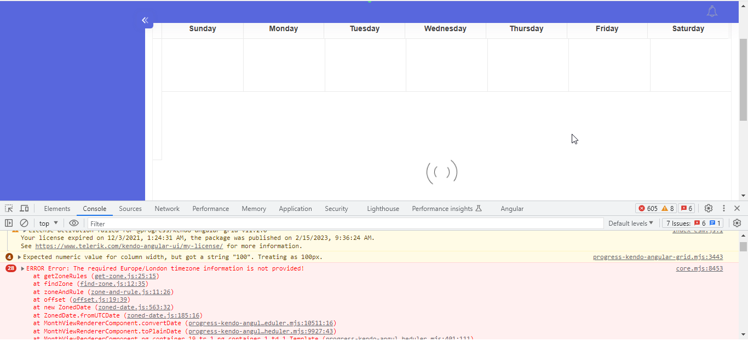Image resolution: width=748 pixels, height=341 pixels.
Task: Focus the console Filter input field
Action: (x=345, y=224)
